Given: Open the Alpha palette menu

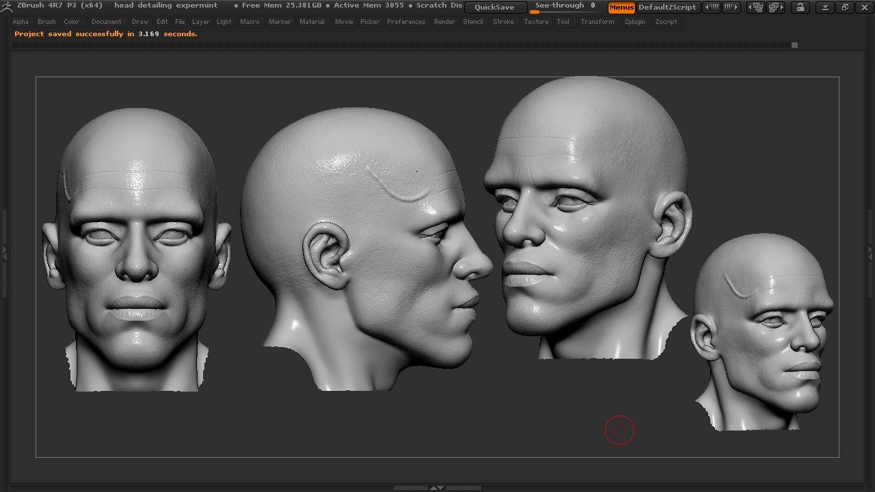Looking at the screenshot, I should point(21,22).
